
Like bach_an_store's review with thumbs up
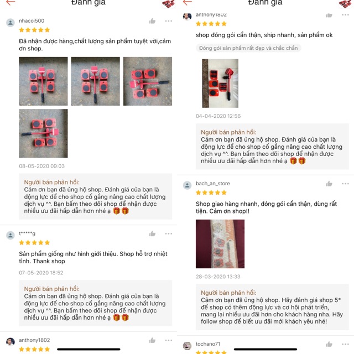329,184
